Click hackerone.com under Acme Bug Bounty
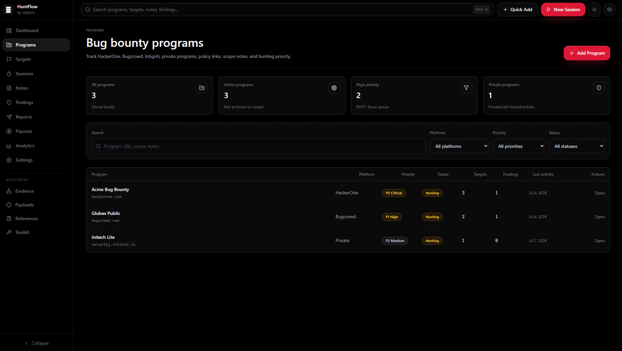 (106, 197)
